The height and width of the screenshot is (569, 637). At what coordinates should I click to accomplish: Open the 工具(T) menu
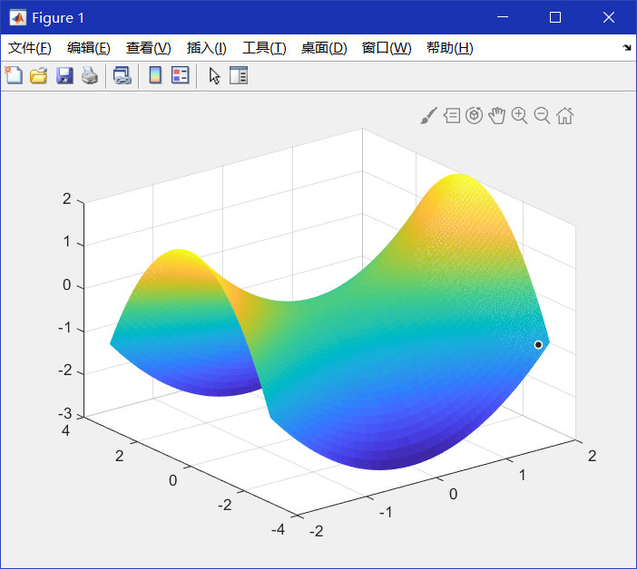[x=264, y=48]
